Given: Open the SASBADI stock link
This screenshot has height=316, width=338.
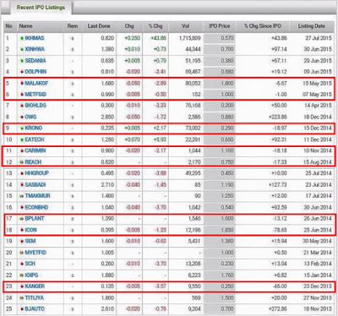Looking at the screenshot, I should (35, 185).
